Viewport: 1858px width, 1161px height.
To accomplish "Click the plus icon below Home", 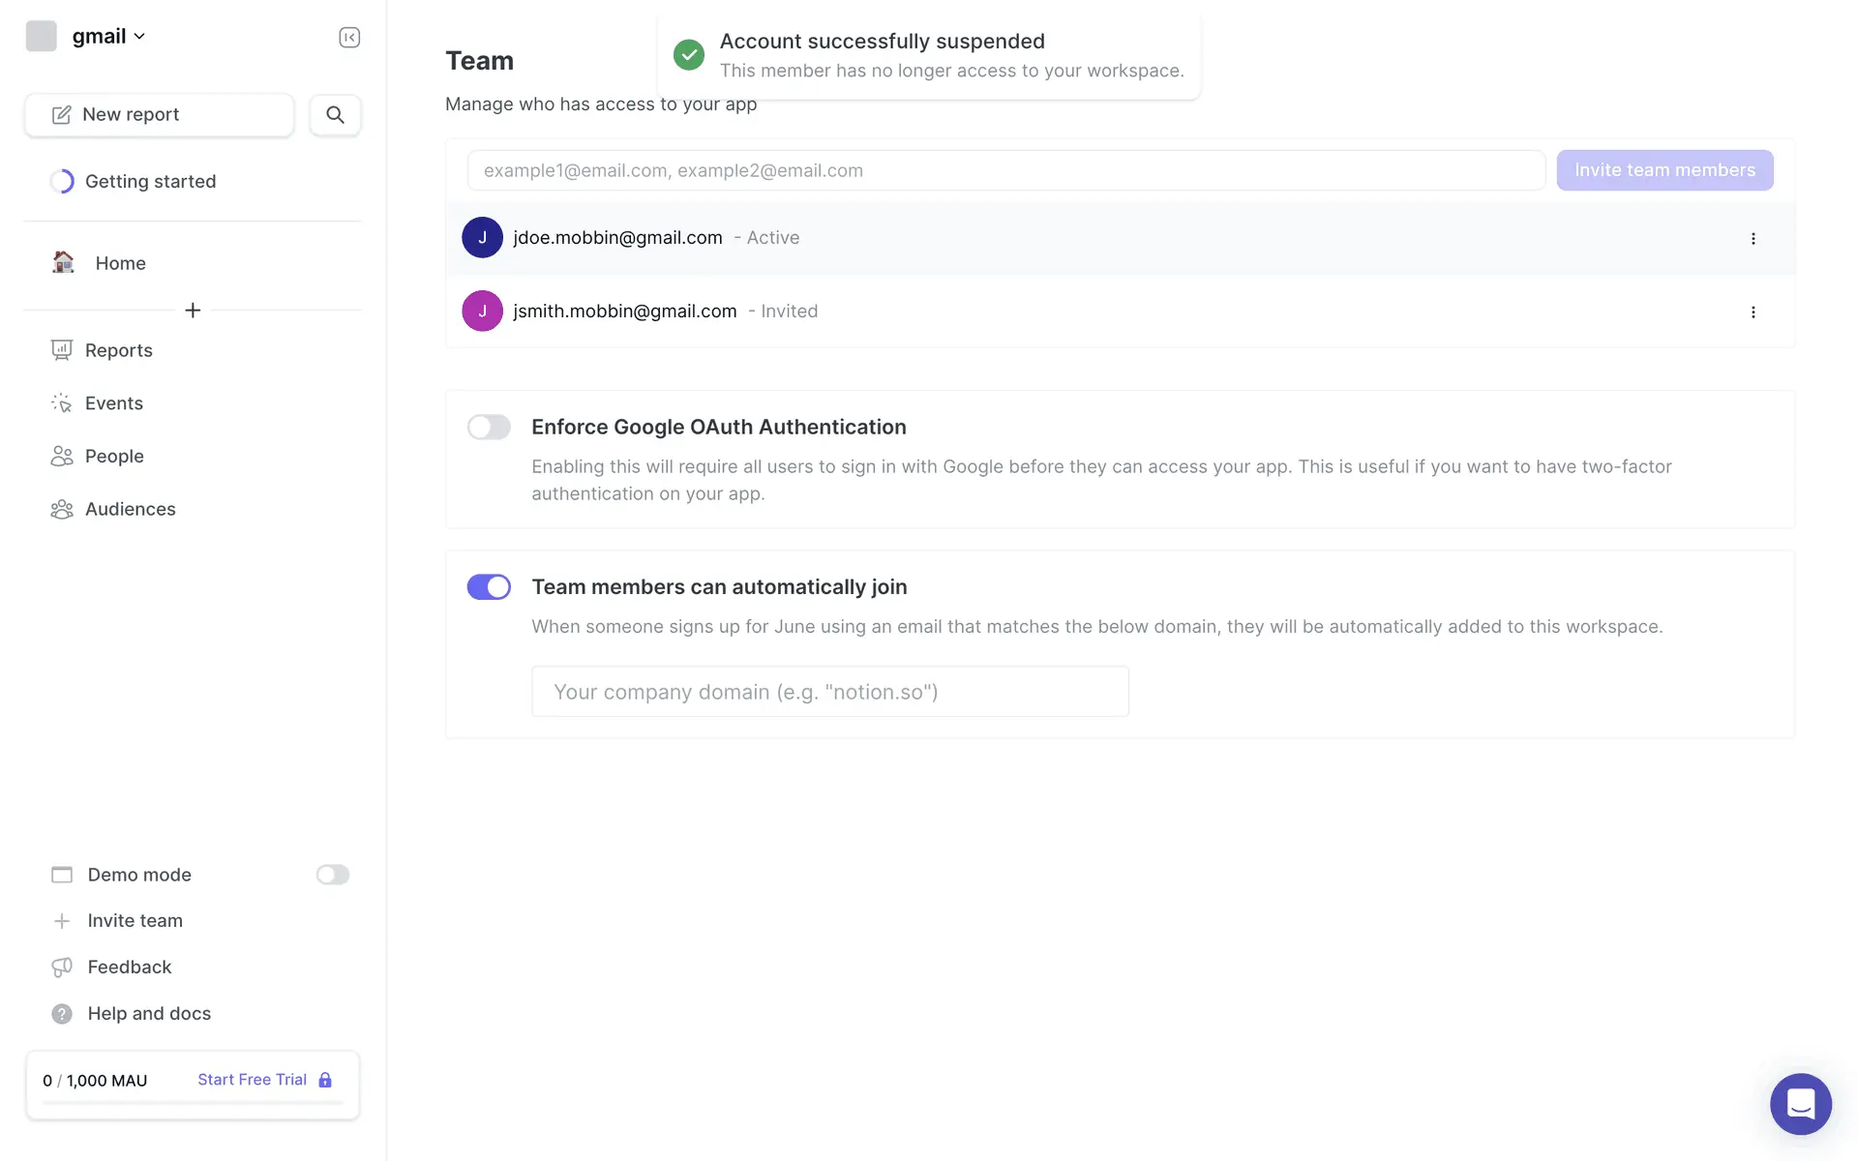I will [x=193, y=310].
